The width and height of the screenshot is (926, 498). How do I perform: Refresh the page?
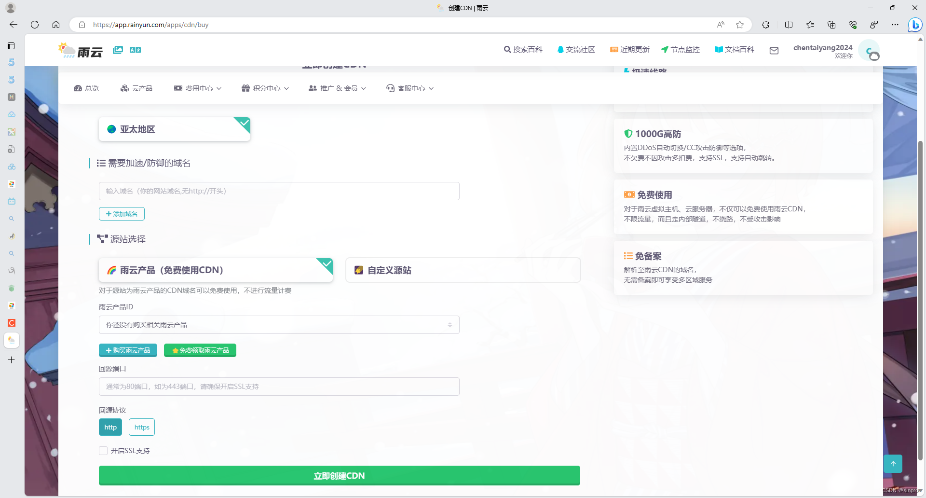[x=35, y=25]
